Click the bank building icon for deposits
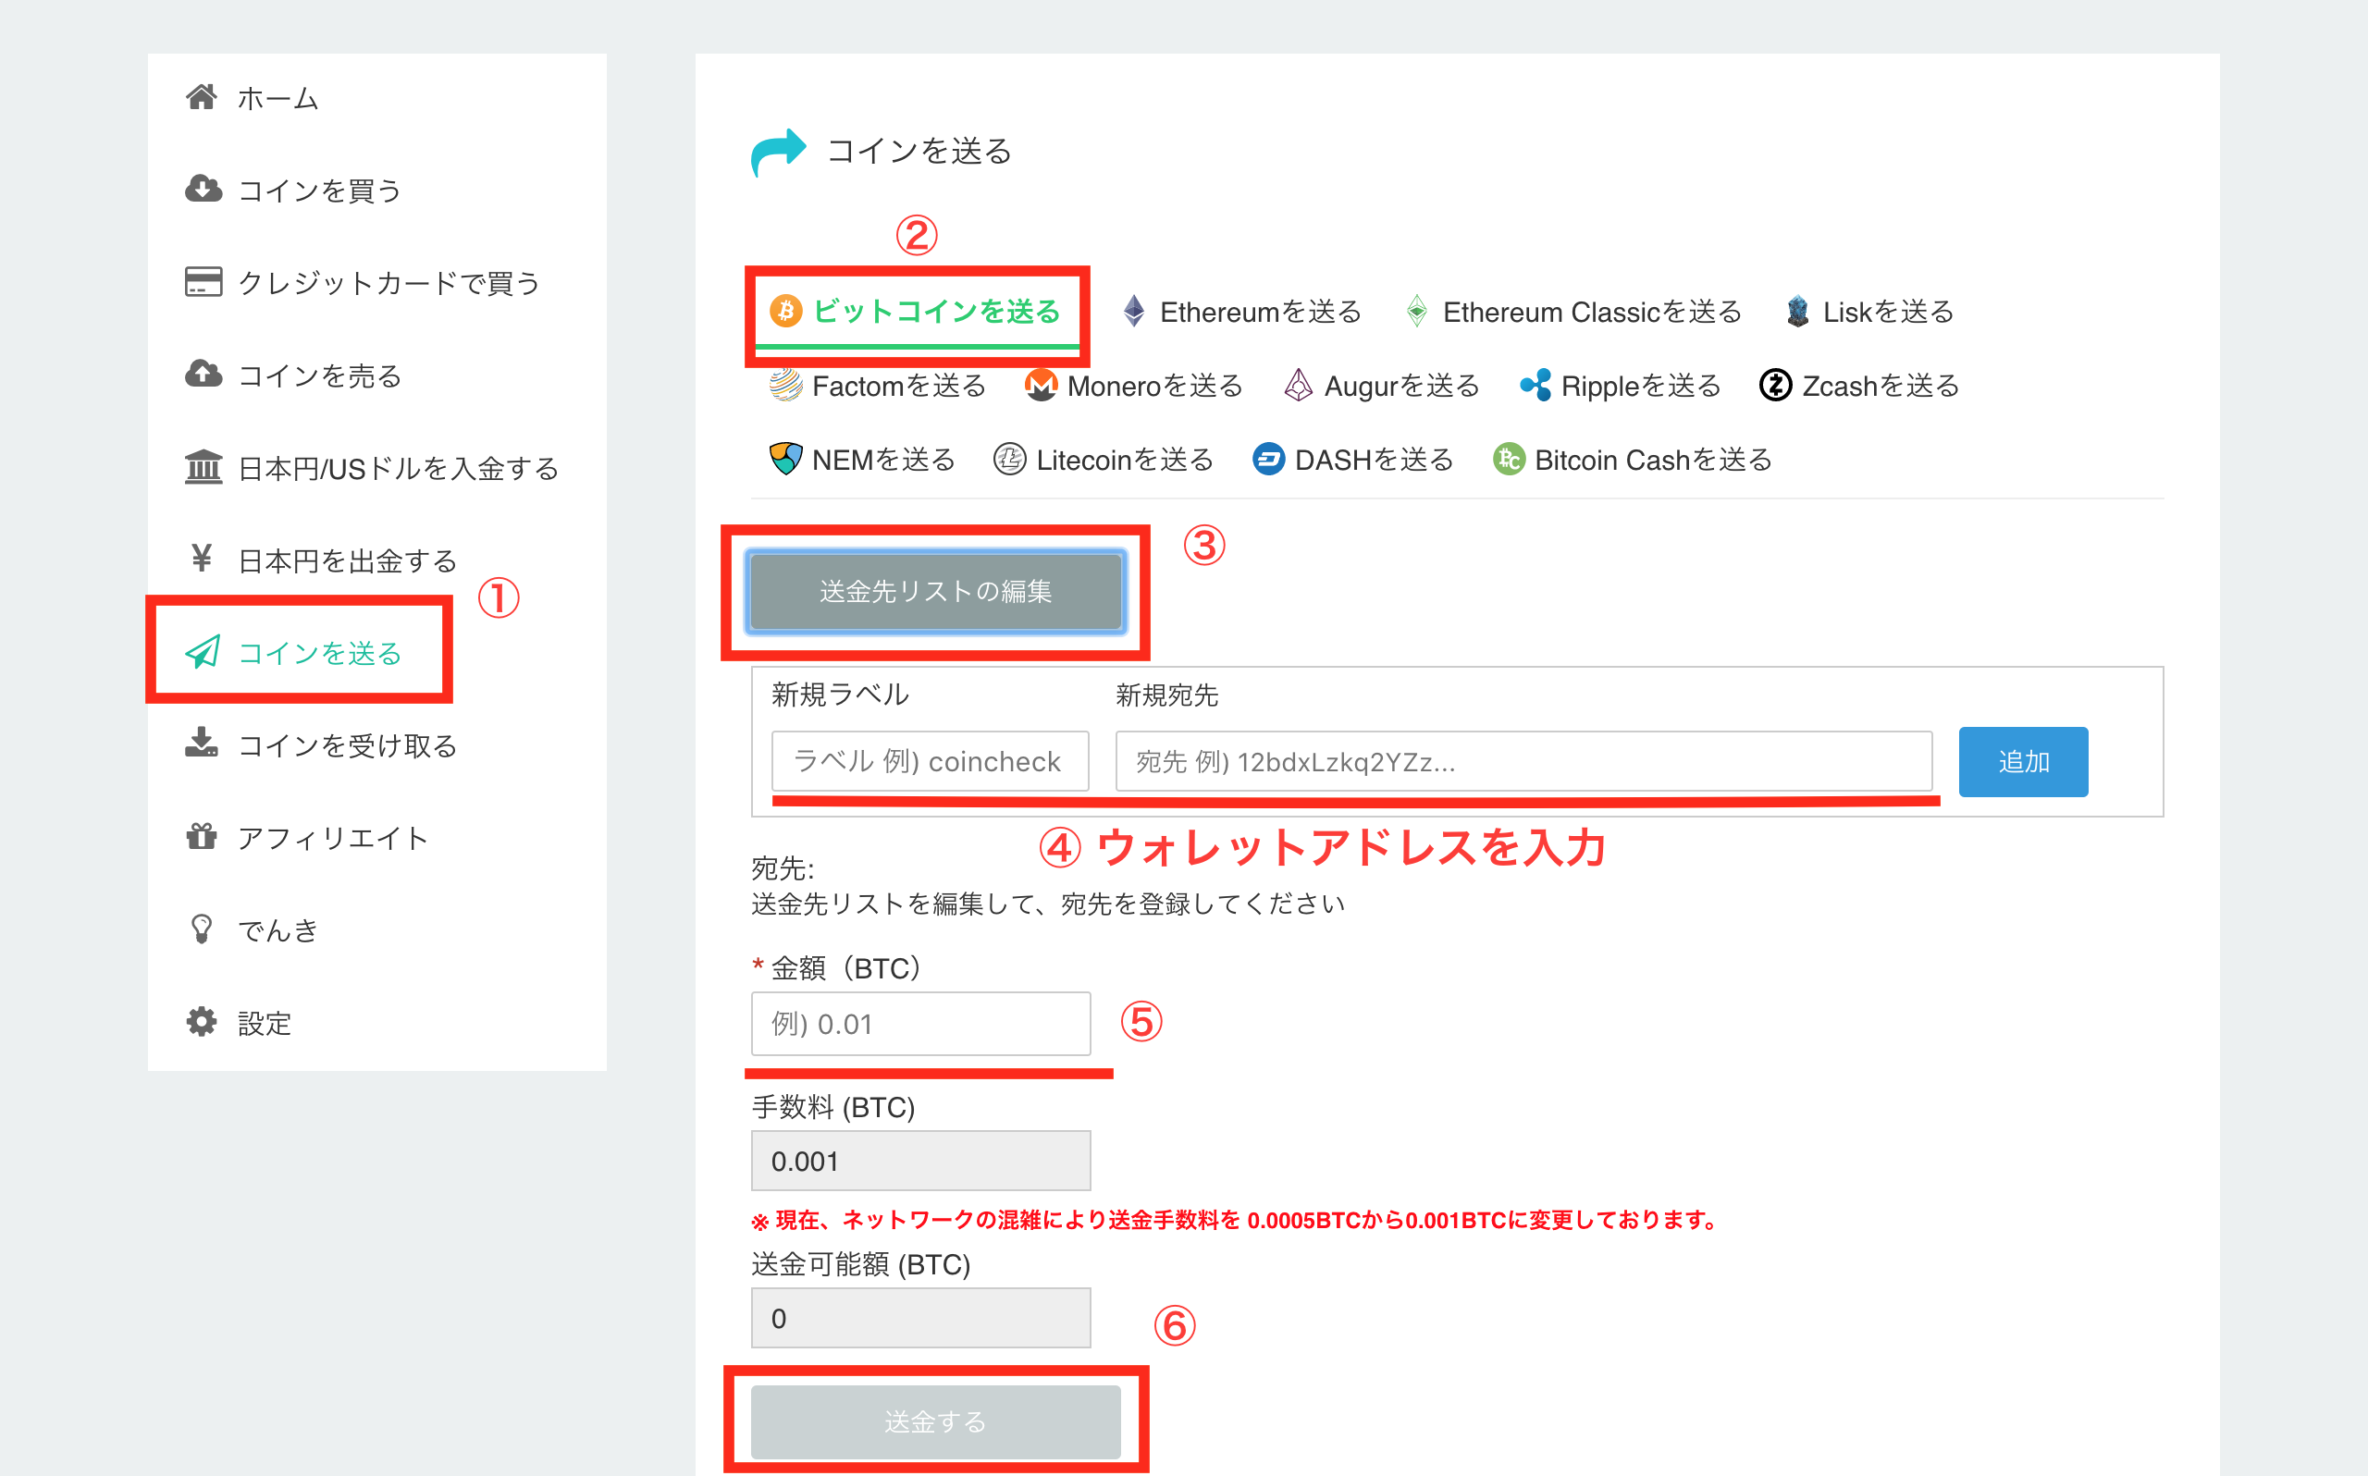 (x=203, y=467)
